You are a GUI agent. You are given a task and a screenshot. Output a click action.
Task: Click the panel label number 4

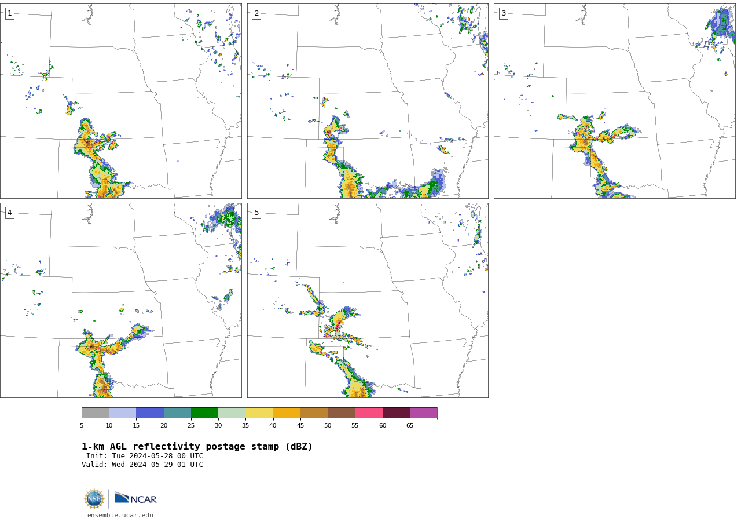[x=9, y=213]
